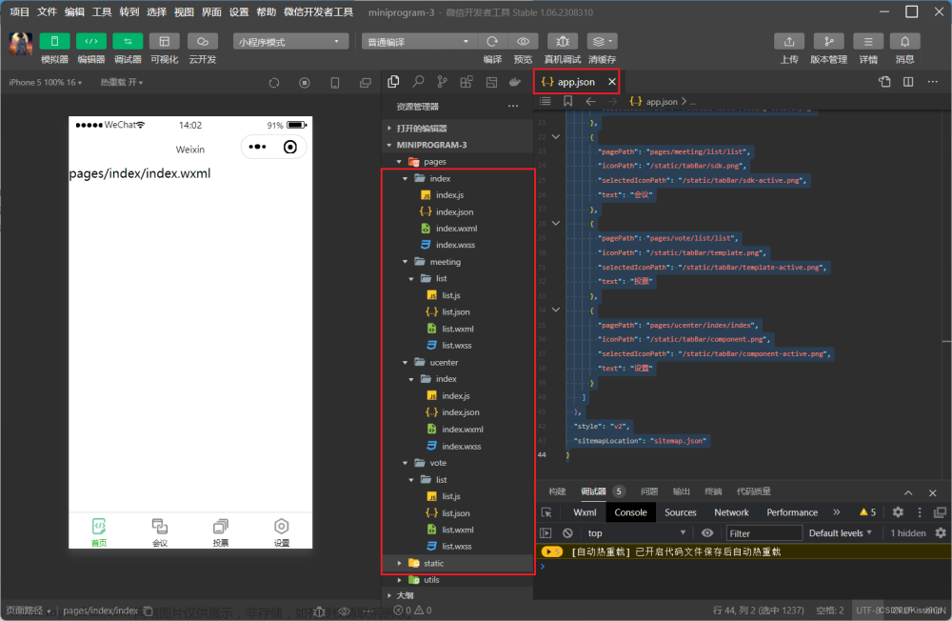Switch to the Performance devtools tab
The image size is (952, 621).
tap(792, 512)
